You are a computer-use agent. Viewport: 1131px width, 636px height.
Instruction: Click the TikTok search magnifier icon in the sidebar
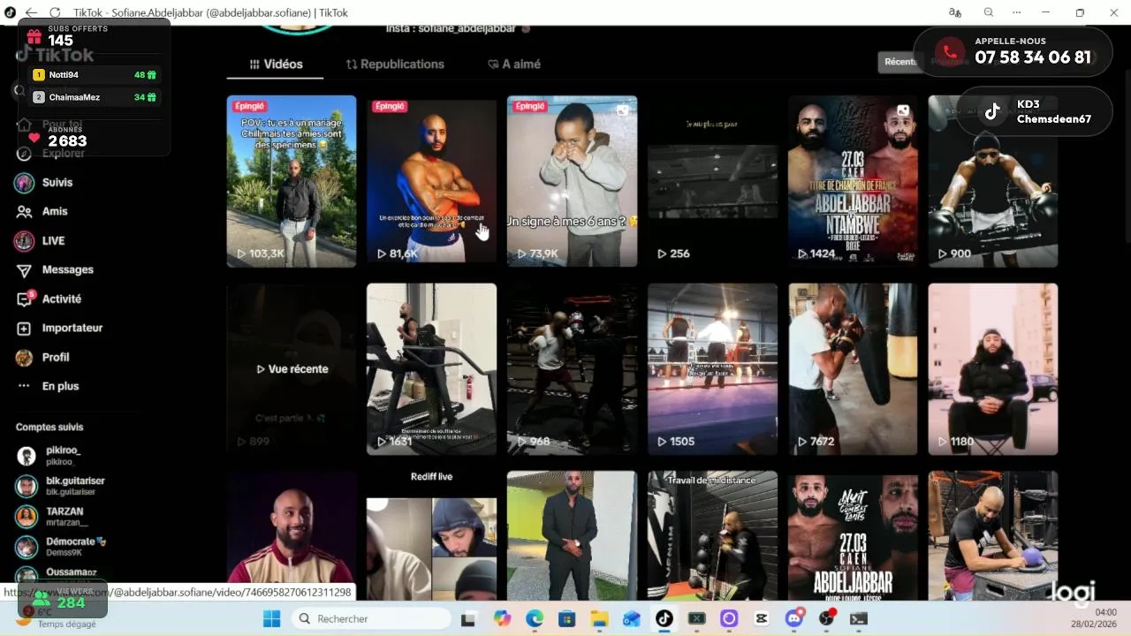click(x=19, y=90)
